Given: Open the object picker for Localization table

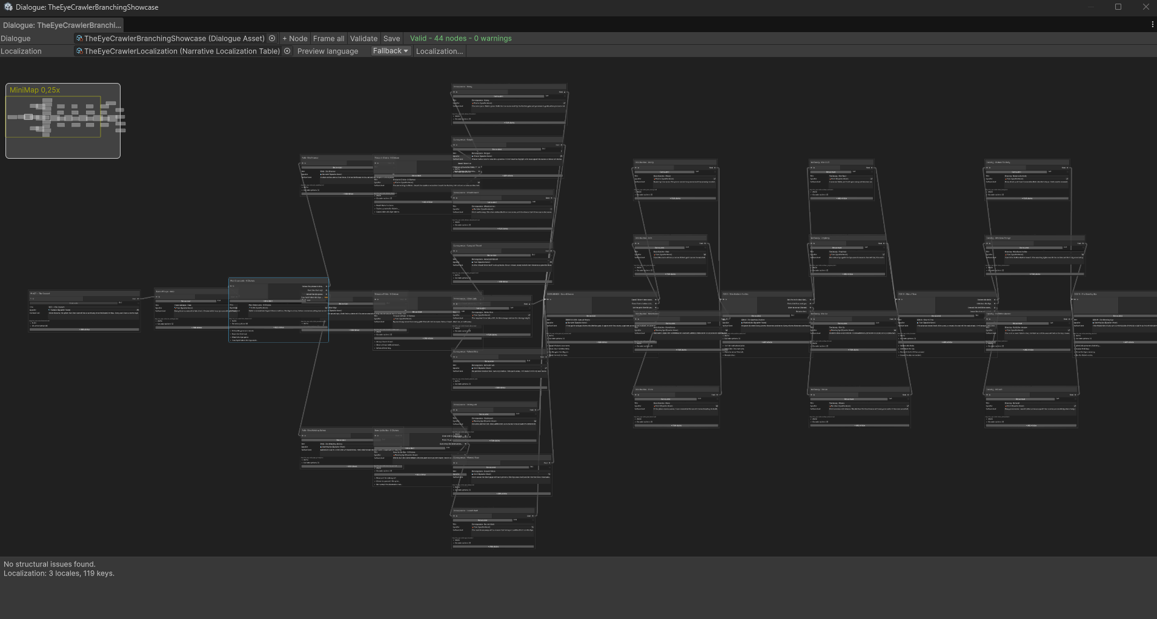Looking at the screenshot, I should 287,51.
